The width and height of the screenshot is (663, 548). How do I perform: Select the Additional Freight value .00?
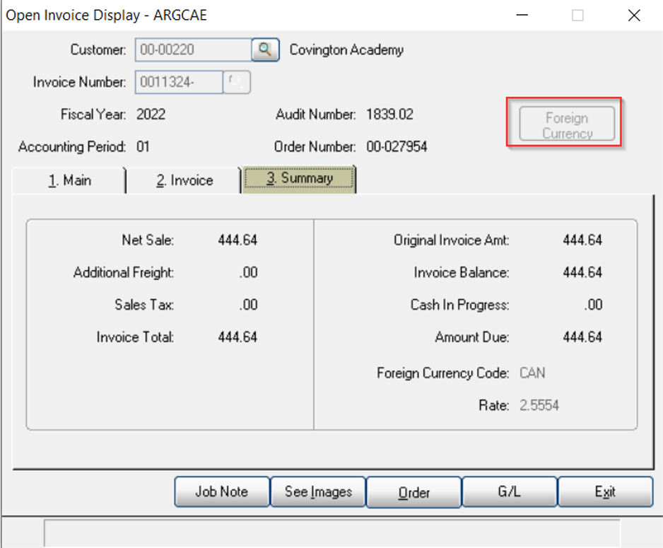(248, 272)
